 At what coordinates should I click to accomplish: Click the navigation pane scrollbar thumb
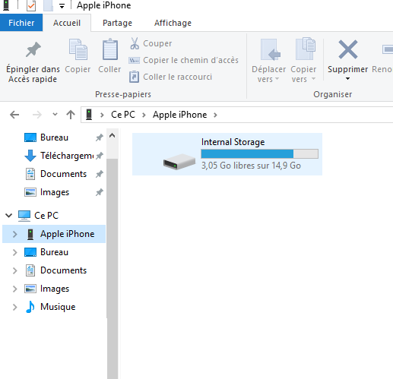[x=113, y=268]
